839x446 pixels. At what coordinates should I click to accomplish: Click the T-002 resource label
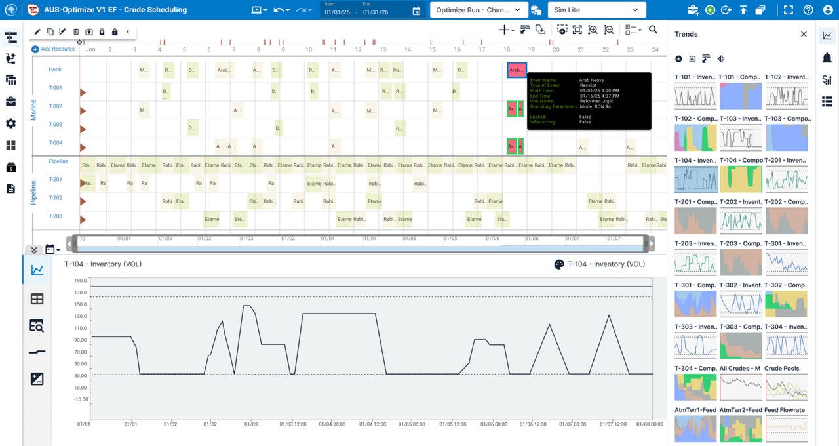(x=55, y=106)
